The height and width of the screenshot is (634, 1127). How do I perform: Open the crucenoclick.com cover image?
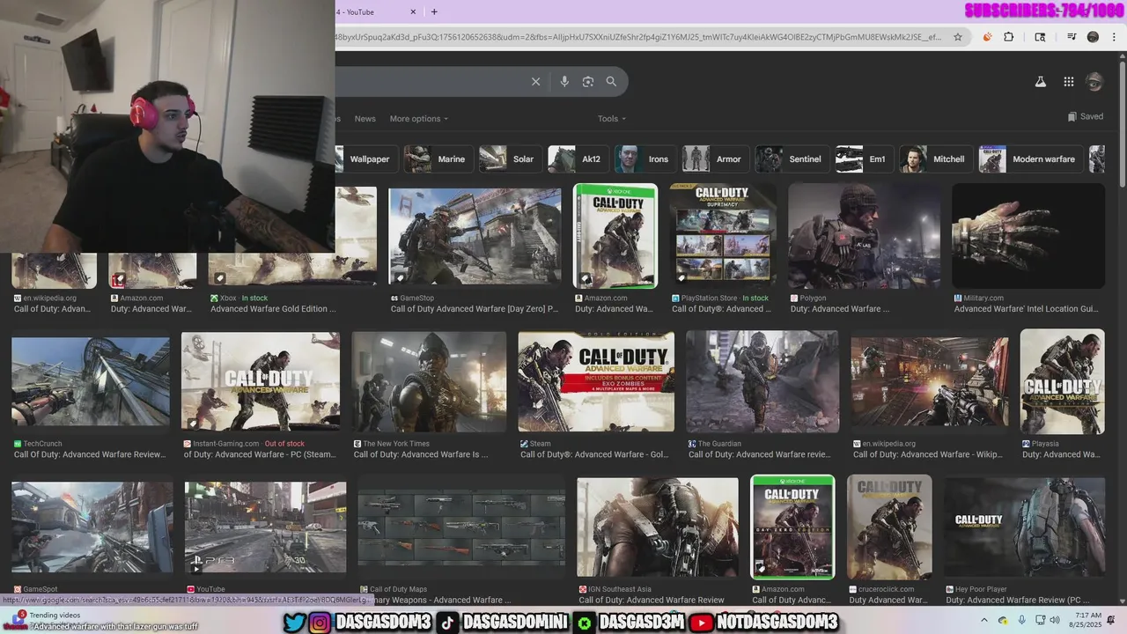[889, 527]
